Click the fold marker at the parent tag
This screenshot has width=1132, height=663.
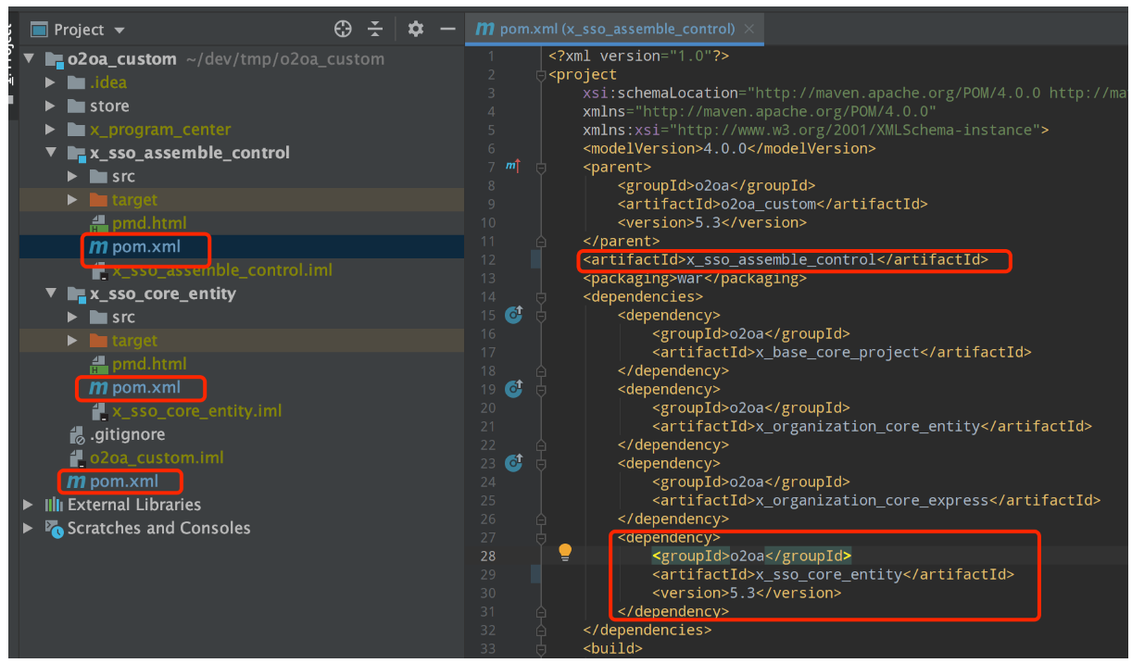pos(541,168)
